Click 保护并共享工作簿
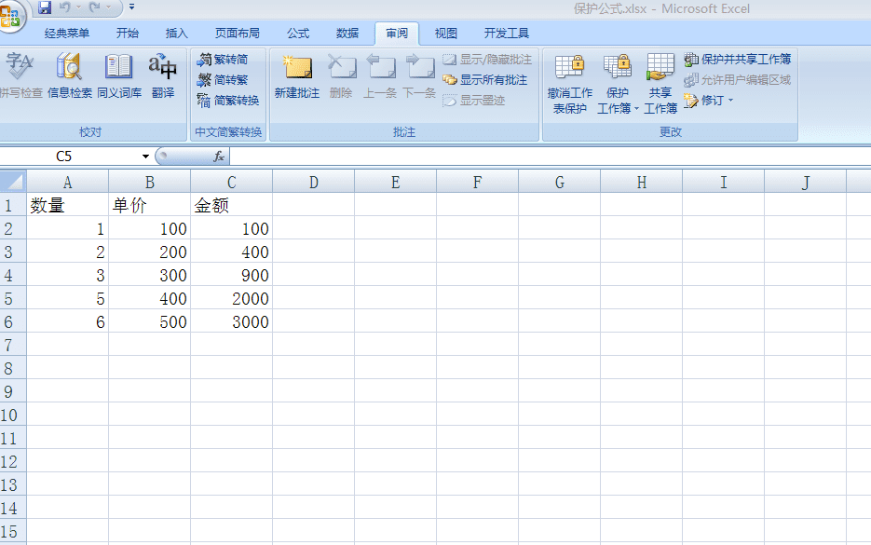Image resolution: width=871 pixels, height=545 pixels. coord(738,60)
